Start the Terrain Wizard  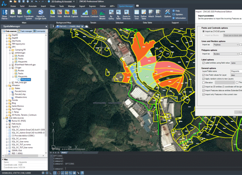102,14
